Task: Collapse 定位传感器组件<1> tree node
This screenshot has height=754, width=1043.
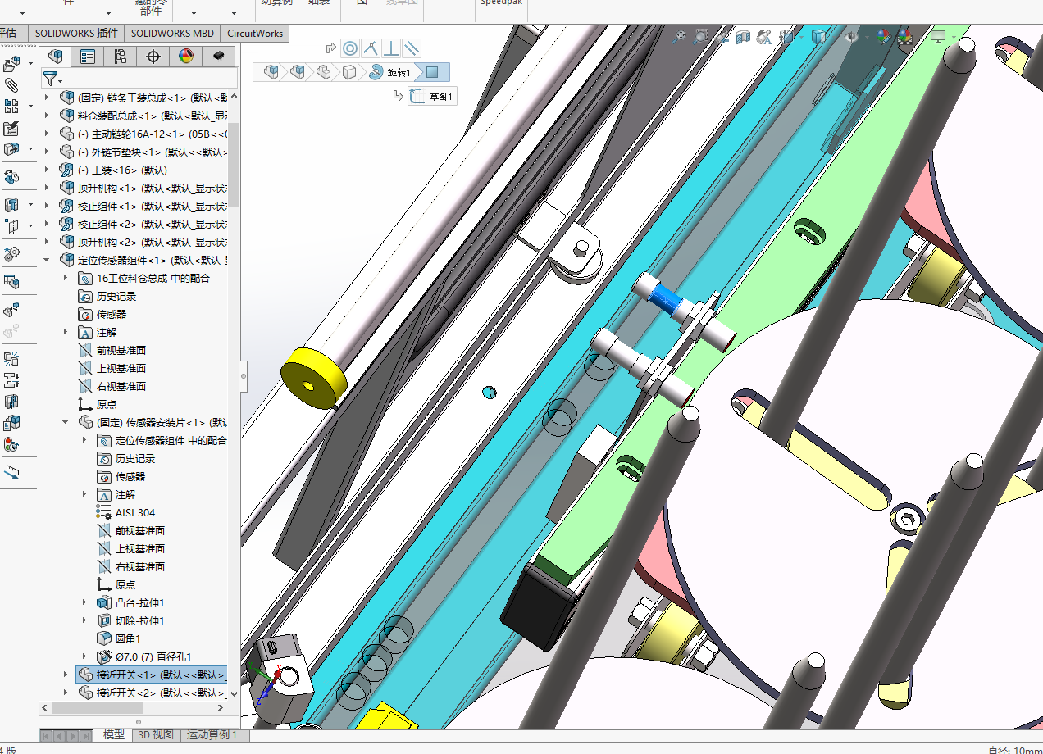Action: pos(47,260)
